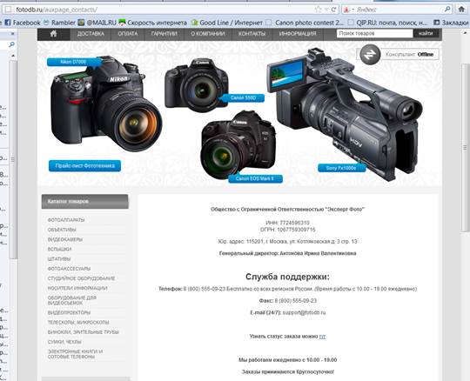Click the Nikon D7000 label

coord(73,62)
